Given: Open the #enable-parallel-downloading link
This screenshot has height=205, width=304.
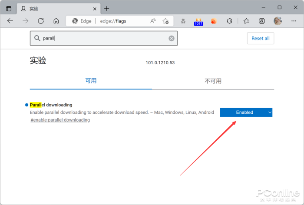Looking at the screenshot, I should point(60,120).
